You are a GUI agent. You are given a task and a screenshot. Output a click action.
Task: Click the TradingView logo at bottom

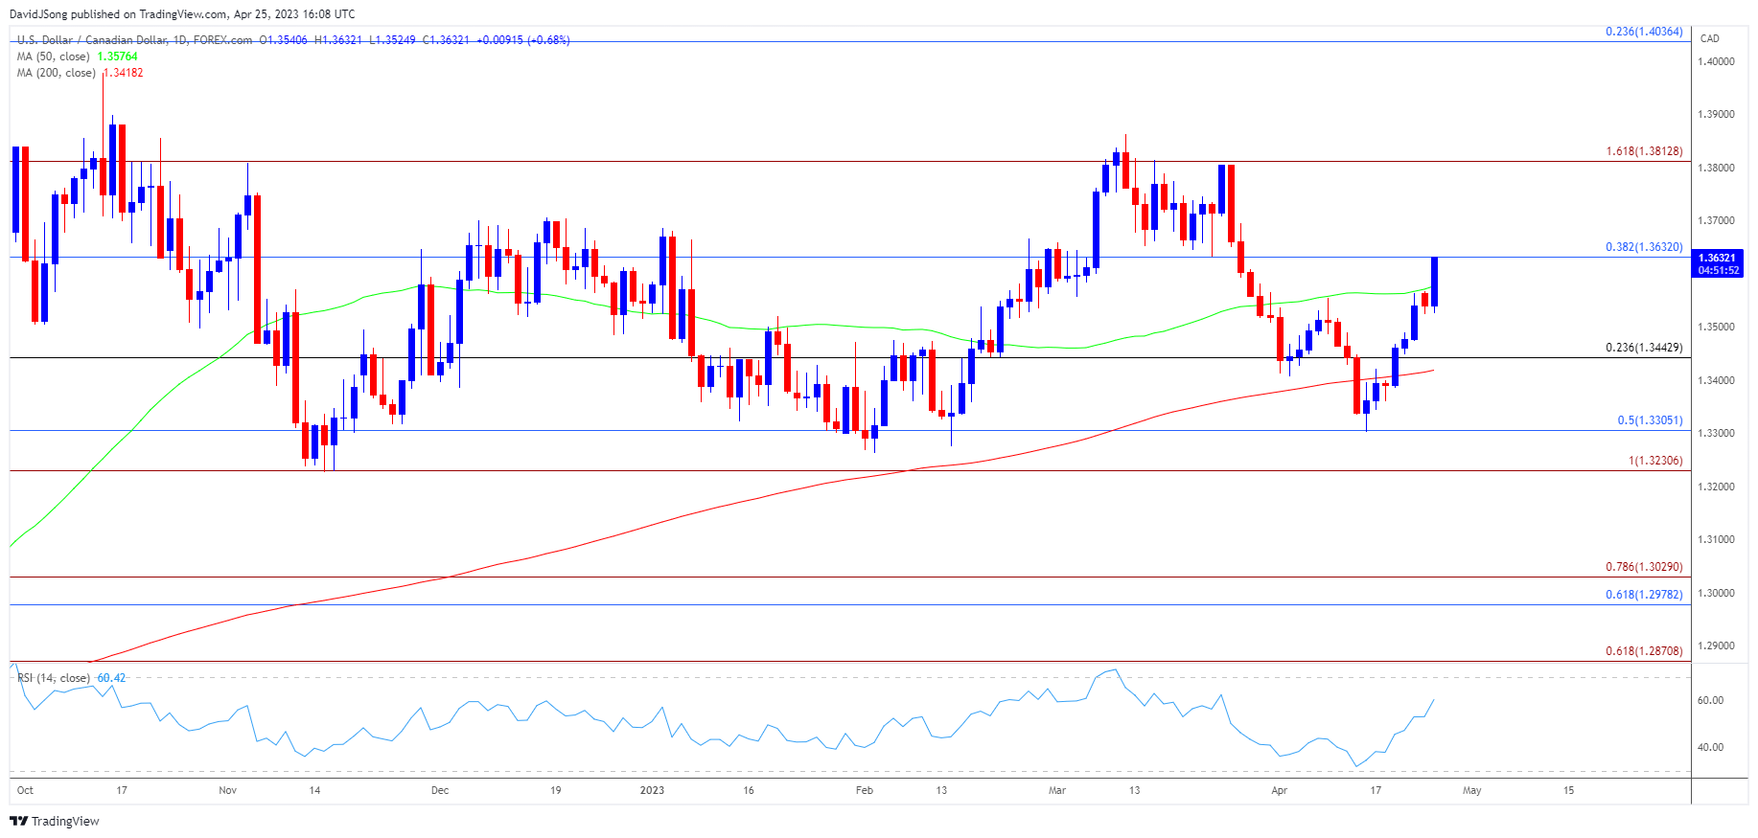coord(55,821)
